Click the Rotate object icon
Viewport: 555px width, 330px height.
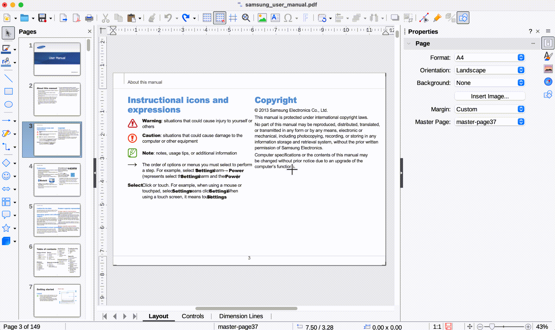[322, 18]
